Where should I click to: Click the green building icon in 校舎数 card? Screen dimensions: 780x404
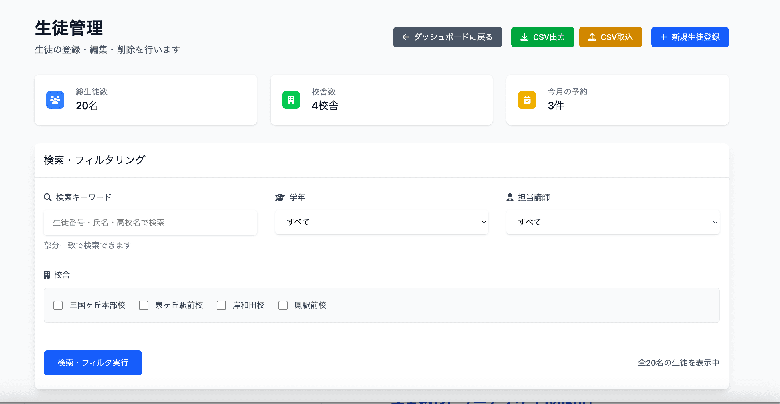point(291,100)
